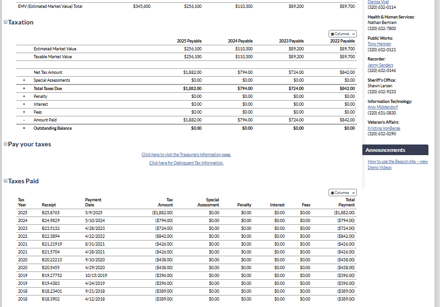Open Jenny Sanders recorder contact link
Screen dimensions: 440x307
tap(380, 65)
